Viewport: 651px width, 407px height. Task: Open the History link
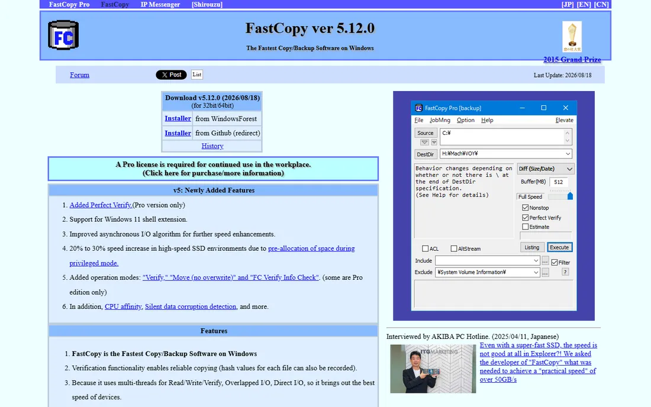212,146
